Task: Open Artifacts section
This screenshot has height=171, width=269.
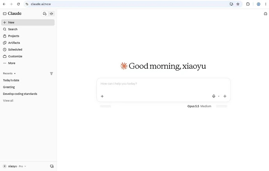Action: (28, 43)
